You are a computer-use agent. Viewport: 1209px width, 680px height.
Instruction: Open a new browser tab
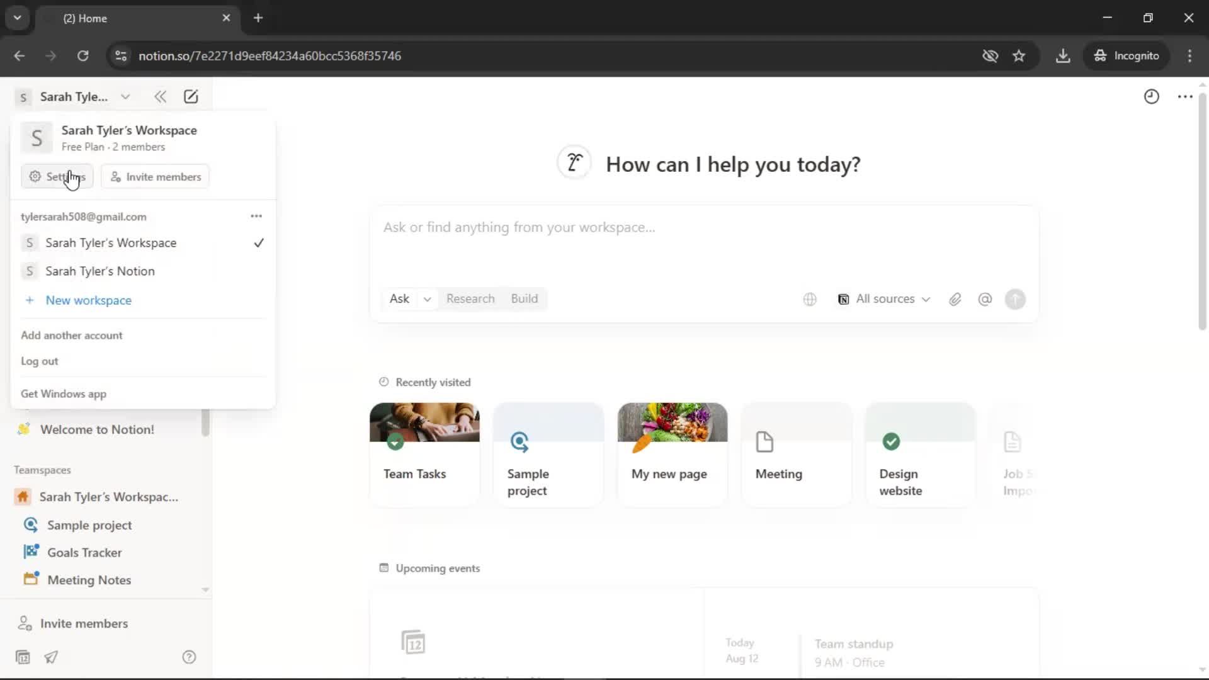pos(258,18)
